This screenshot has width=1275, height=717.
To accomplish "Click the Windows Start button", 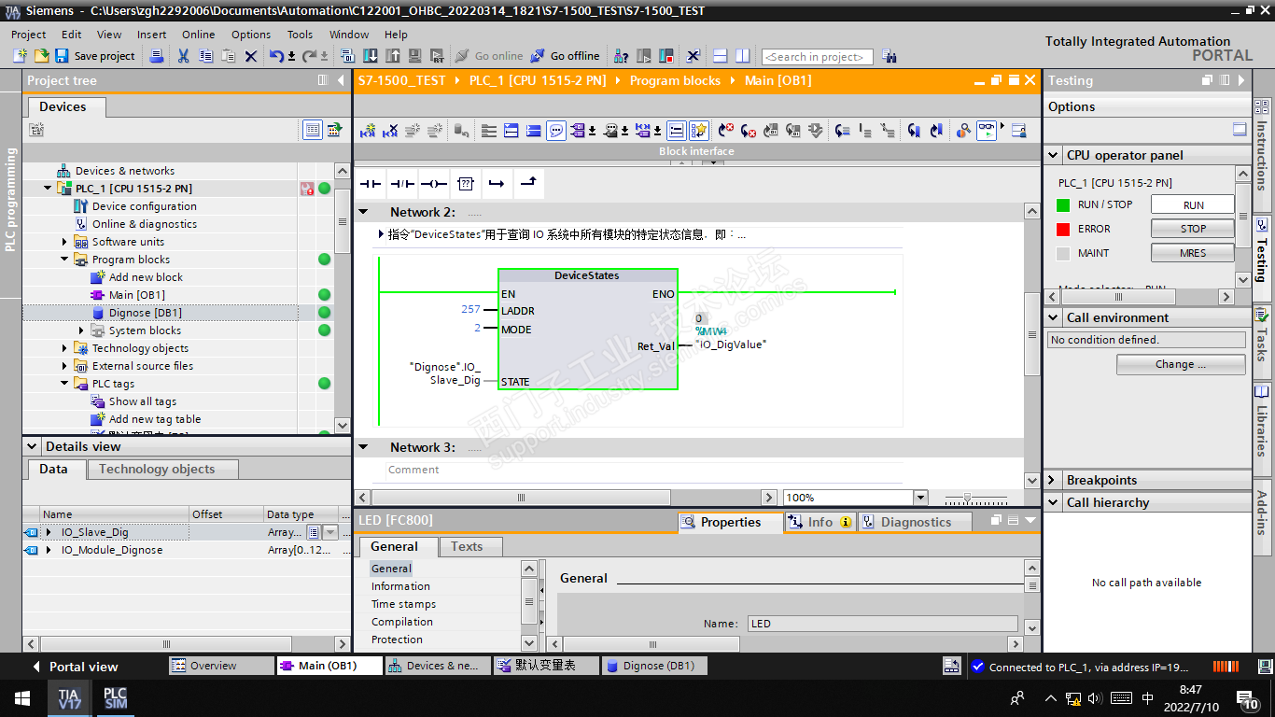I will coord(22,698).
